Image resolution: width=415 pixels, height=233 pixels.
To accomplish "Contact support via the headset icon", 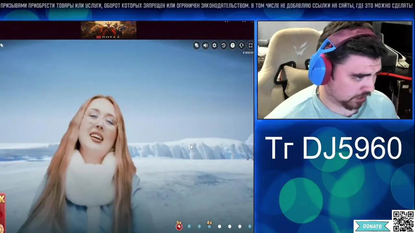I will pyautogui.click(x=242, y=46).
